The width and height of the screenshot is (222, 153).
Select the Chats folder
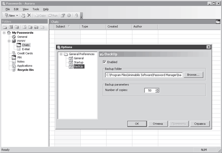[x=26, y=45]
